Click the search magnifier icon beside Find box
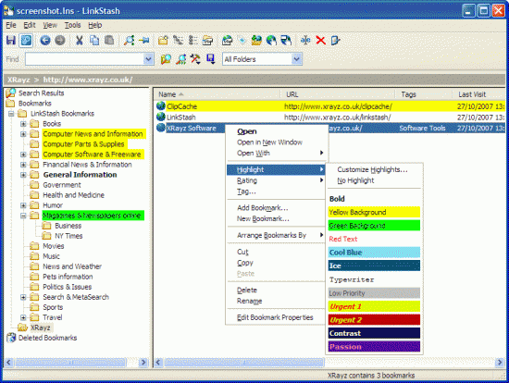Screen dimensions: 509x383 166,59
